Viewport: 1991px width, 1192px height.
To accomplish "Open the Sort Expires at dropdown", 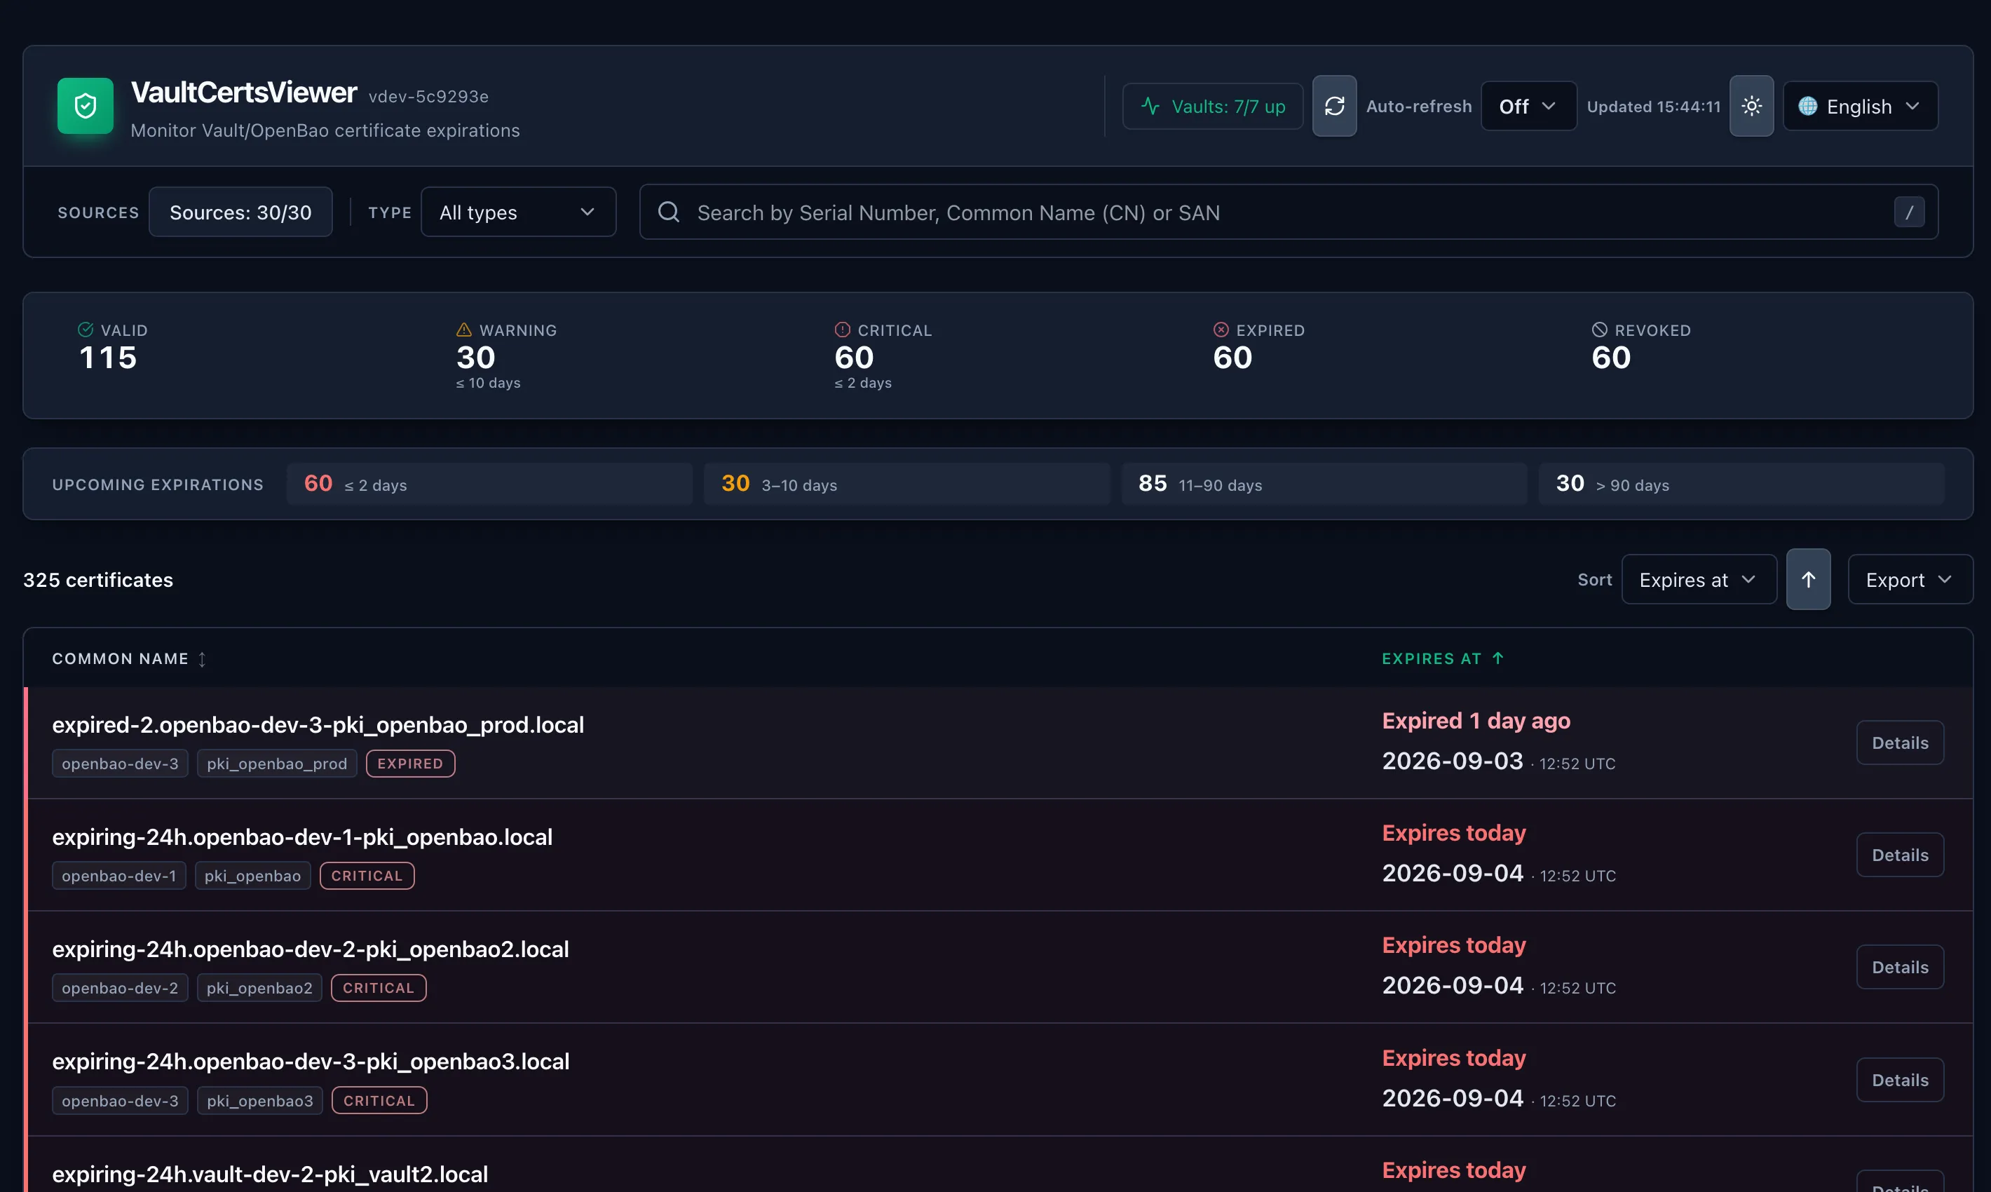I will pyautogui.click(x=1699, y=579).
